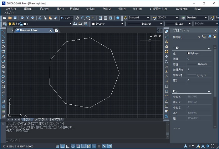
Task: Click the Erase tool in modify toolbar
Action: [x=166, y=32]
